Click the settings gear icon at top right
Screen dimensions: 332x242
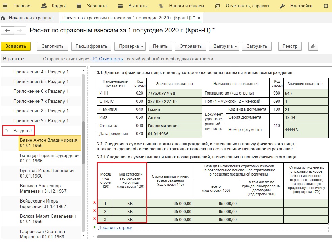[326, 6]
